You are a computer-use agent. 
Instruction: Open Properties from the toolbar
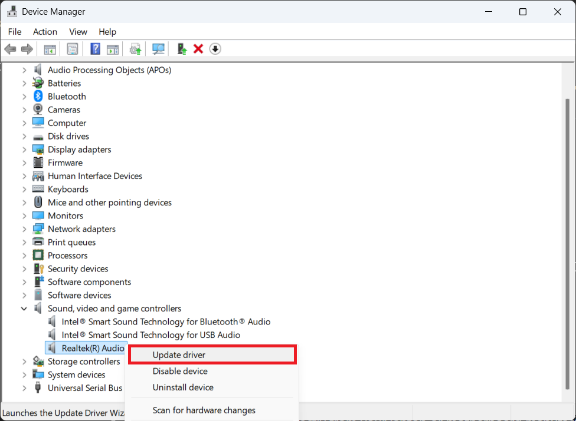pyautogui.click(x=73, y=49)
